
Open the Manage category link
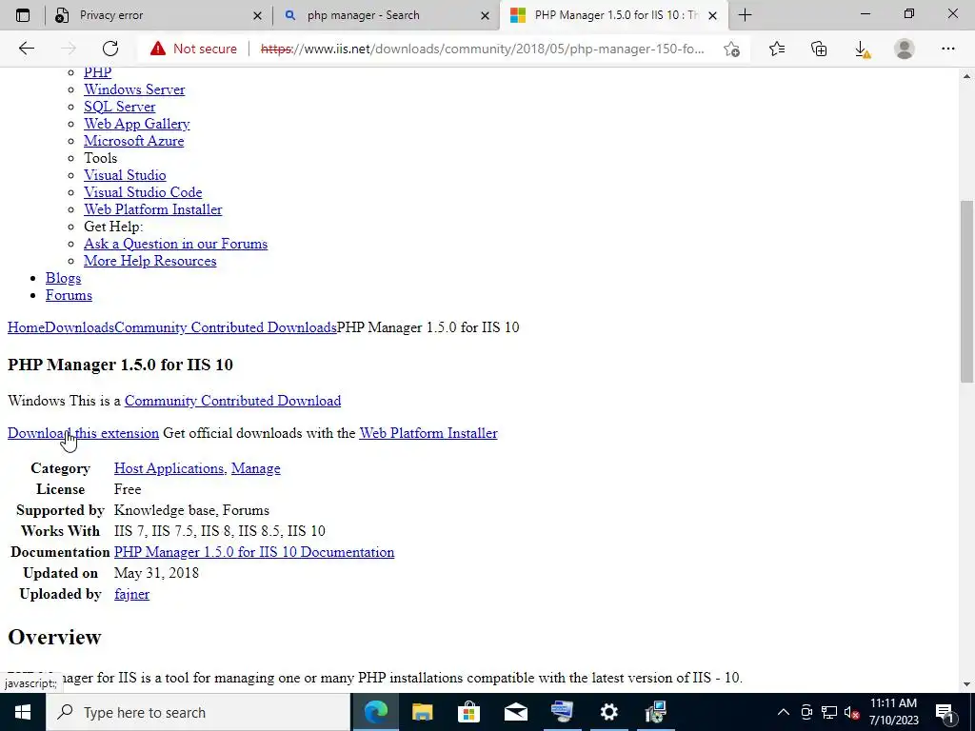[255, 468]
